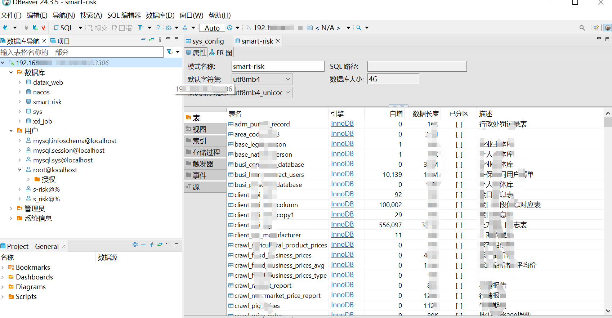Viewport: 612px width, 318px height.
Task: Toggle link with editor in Project panel
Action: pyautogui.click(x=160, y=245)
